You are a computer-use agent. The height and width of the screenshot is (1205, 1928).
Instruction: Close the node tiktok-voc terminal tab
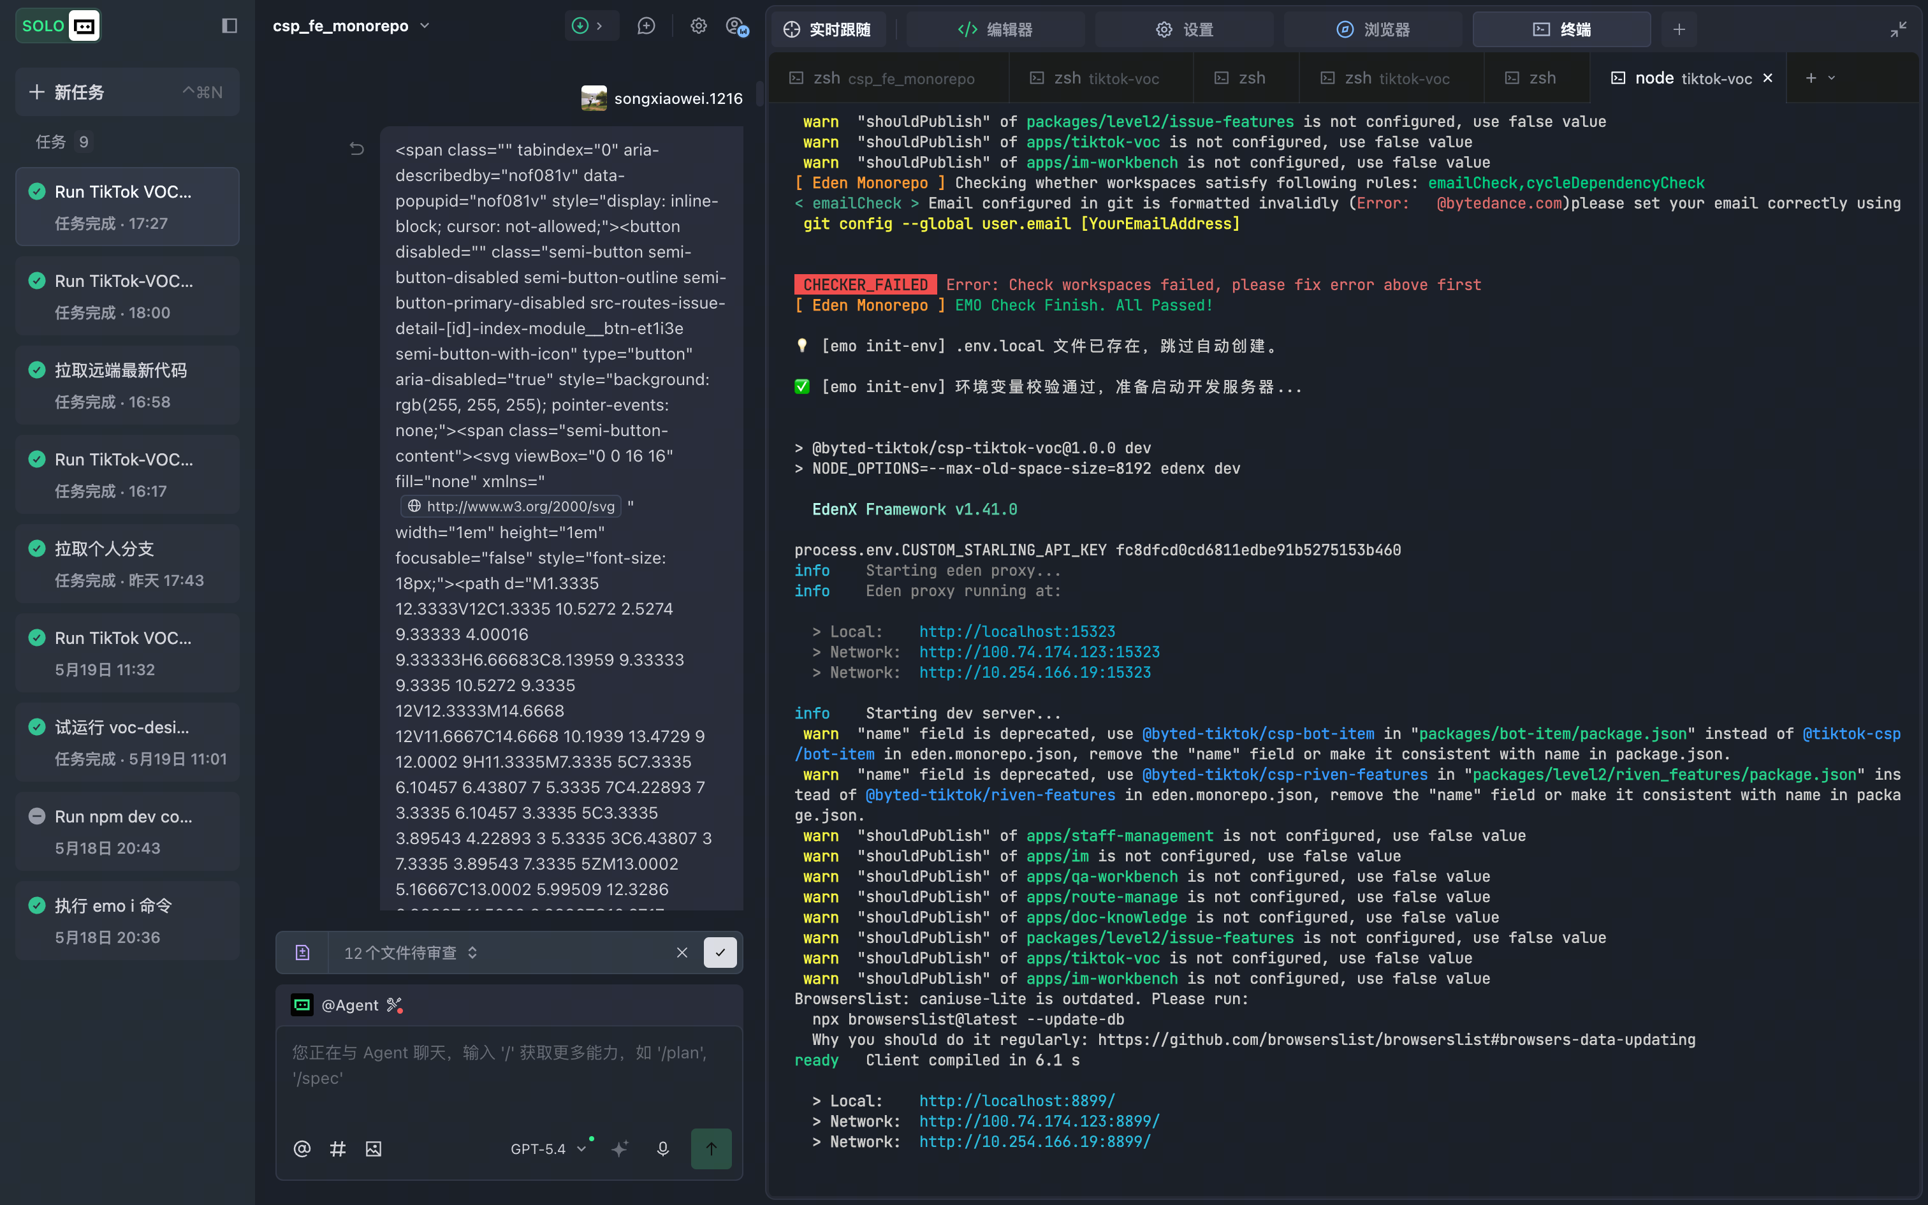click(x=1768, y=78)
